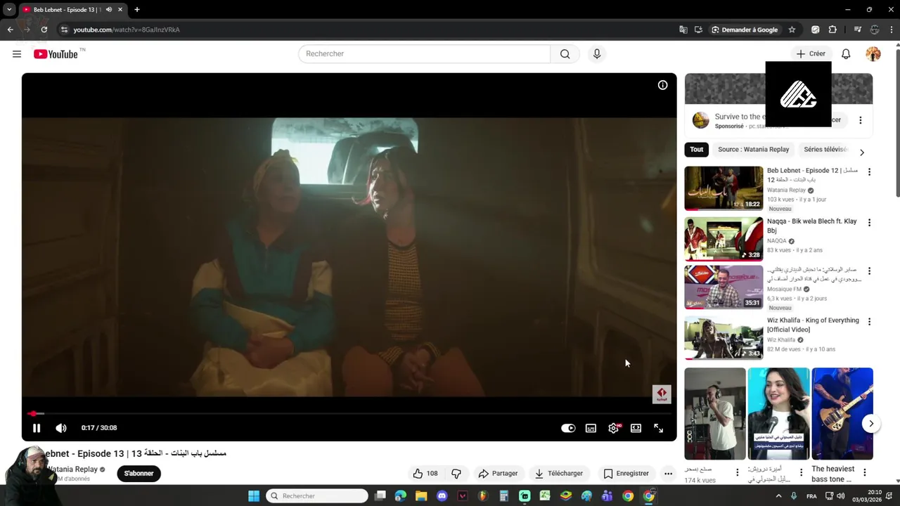The image size is (900, 506).
Task: Click the search magnifier button
Action: [565, 54]
